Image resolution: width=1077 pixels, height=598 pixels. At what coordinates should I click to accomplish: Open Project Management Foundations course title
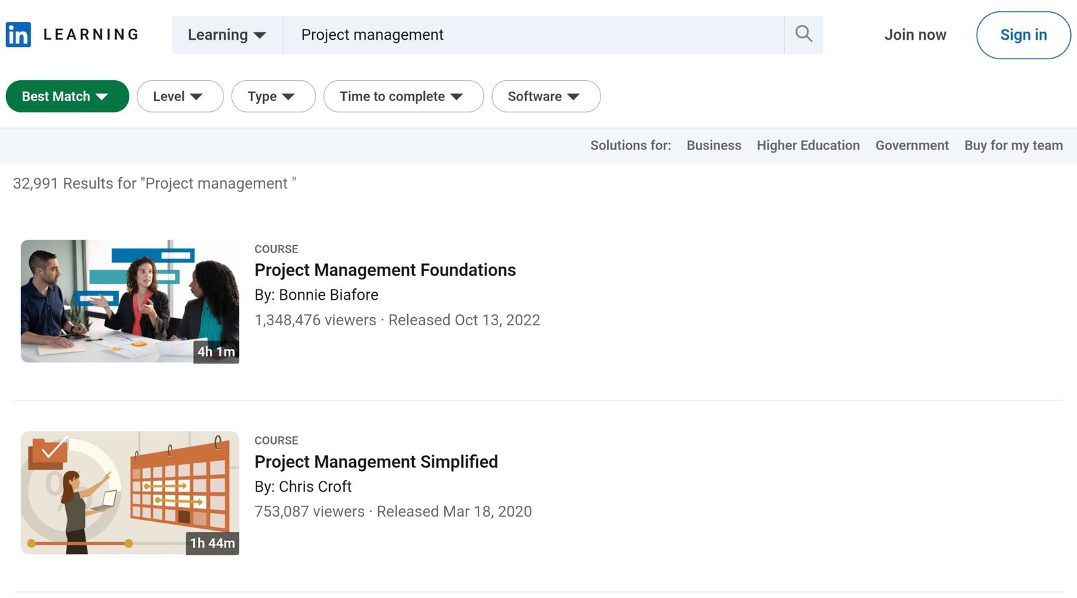click(385, 270)
